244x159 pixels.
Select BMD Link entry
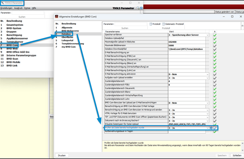click(x=12, y=66)
